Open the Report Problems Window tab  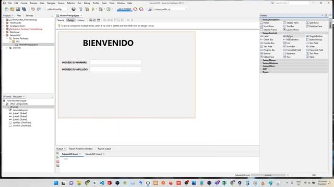[x=81, y=149]
